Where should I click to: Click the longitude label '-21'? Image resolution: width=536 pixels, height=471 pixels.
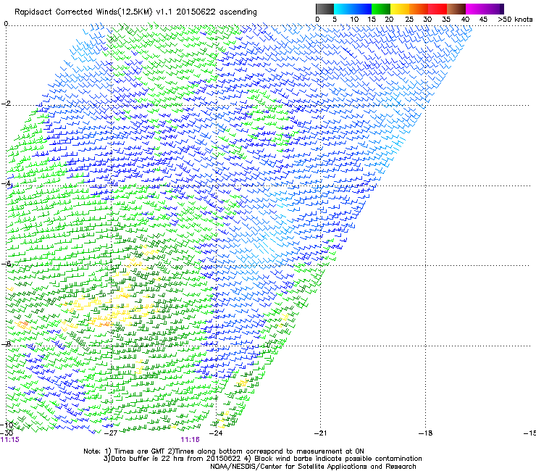(x=320, y=433)
